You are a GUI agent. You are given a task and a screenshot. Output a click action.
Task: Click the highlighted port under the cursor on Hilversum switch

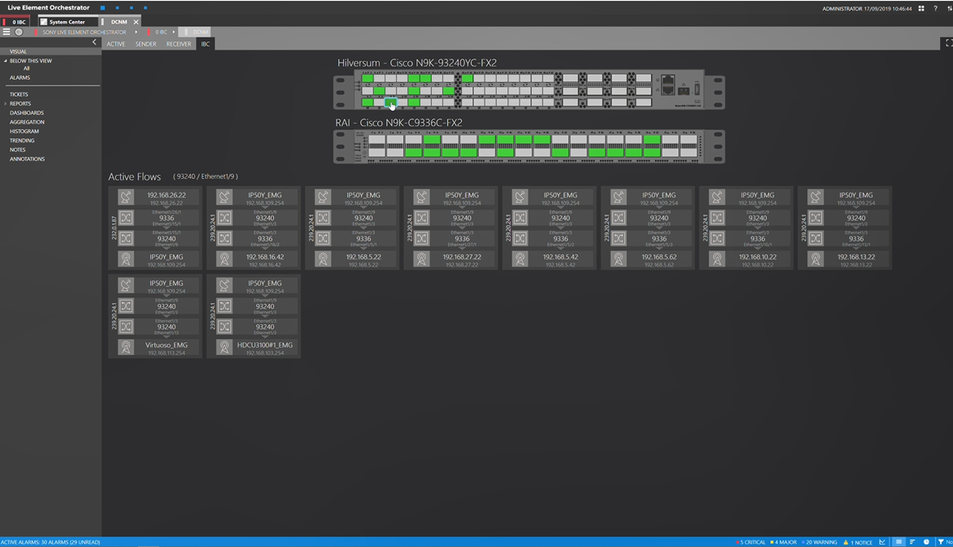point(390,102)
